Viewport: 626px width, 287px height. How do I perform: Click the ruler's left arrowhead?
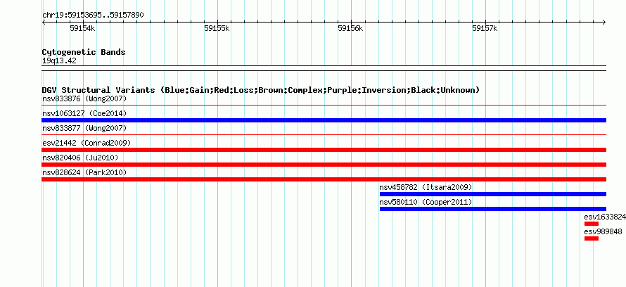[44, 22]
